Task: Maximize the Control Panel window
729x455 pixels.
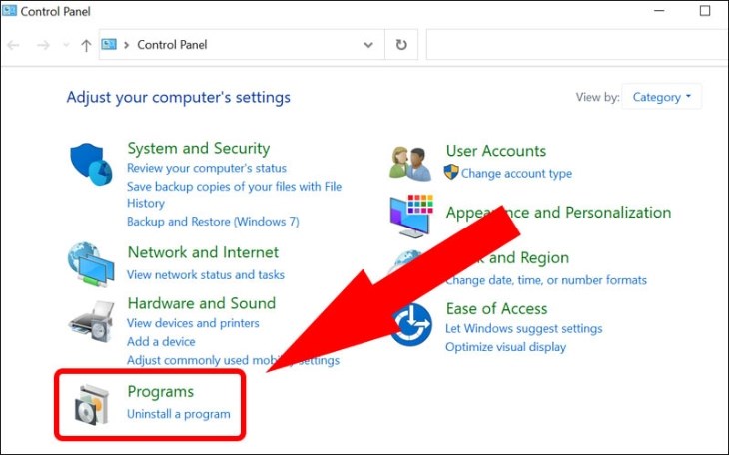Action: 705,10
